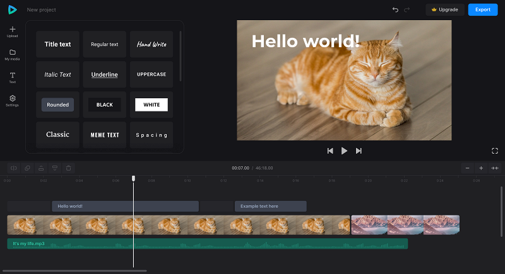This screenshot has height=274, width=505.
Task: Click the 0:20 mark on ruler
Action: 368,181
